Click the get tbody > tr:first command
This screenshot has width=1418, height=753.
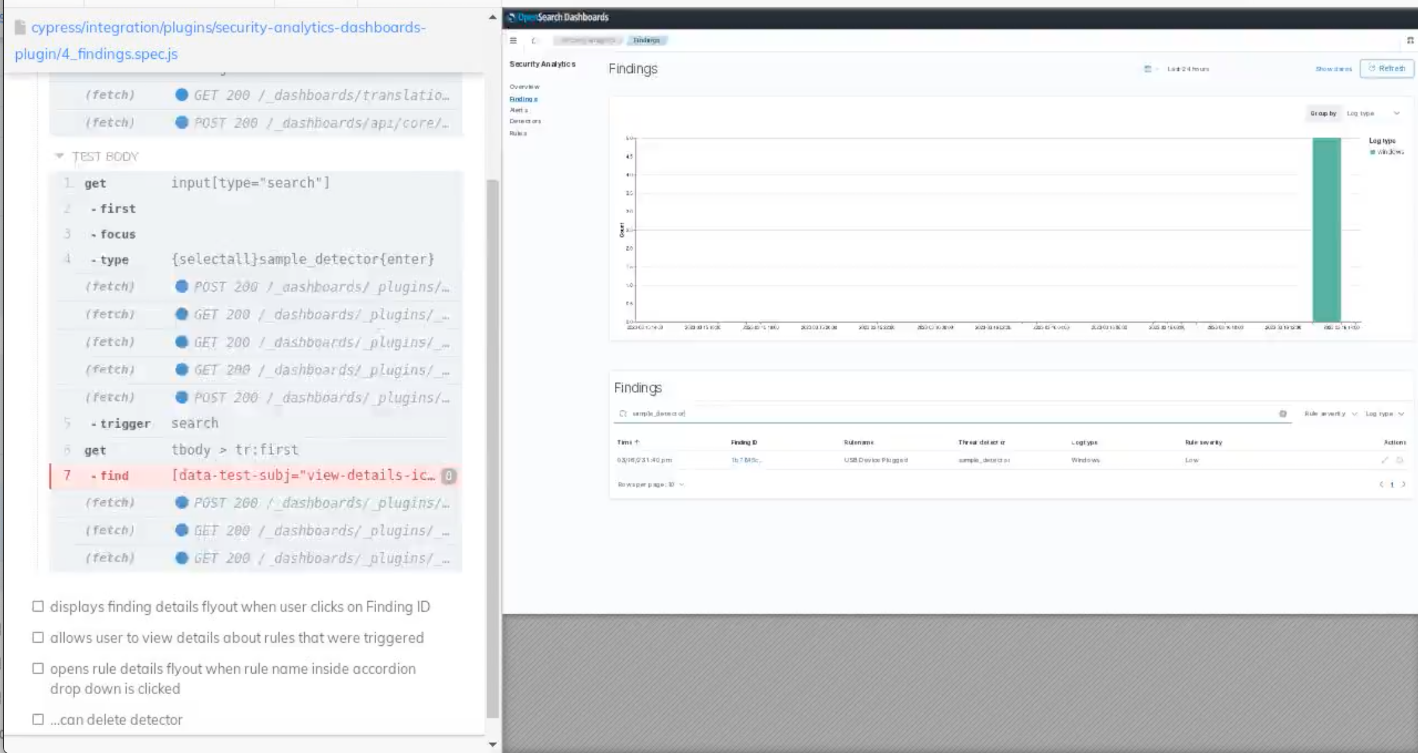click(x=255, y=450)
